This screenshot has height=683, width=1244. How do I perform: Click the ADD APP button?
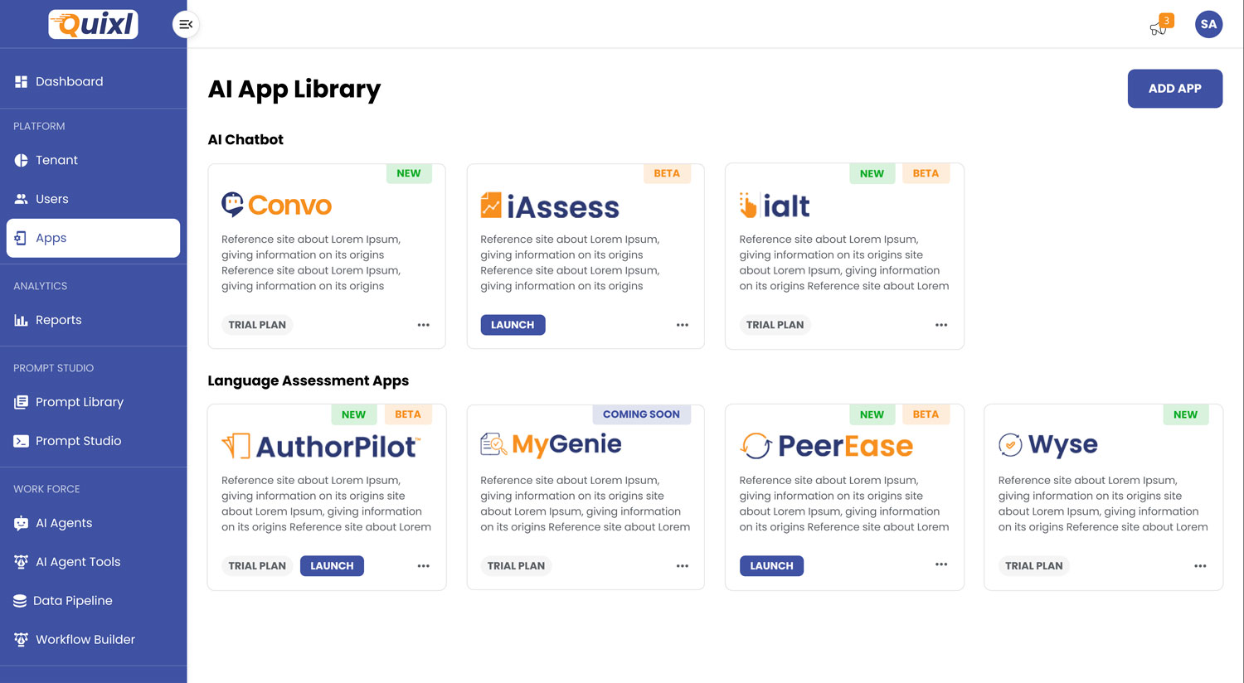click(1174, 89)
